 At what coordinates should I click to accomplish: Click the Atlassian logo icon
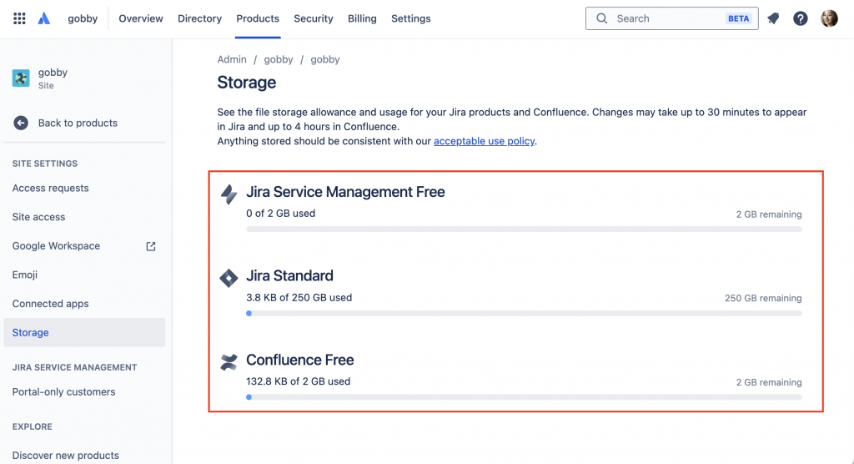point(44,18)
